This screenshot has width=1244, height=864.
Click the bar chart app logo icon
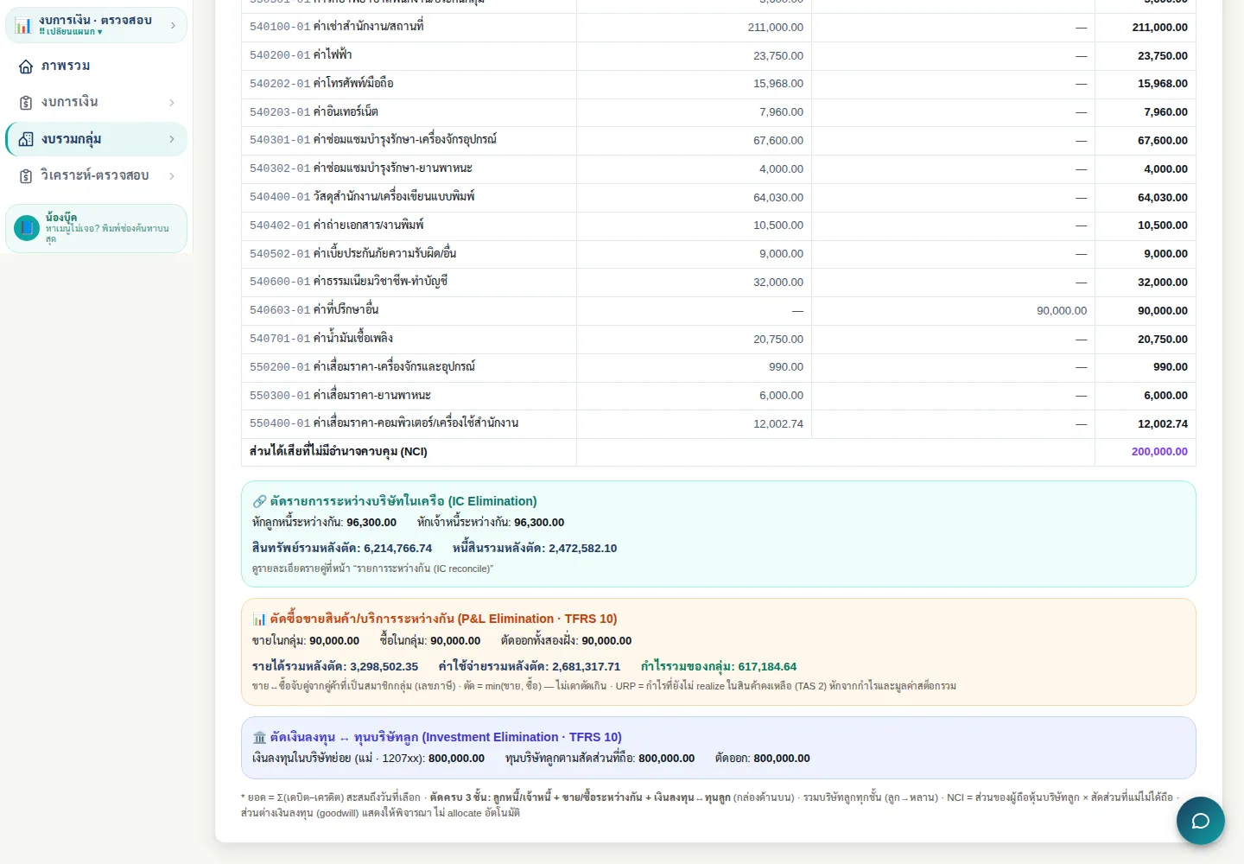23,25
